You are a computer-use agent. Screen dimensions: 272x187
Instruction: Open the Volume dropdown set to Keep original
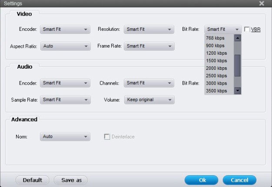point(149,100)
